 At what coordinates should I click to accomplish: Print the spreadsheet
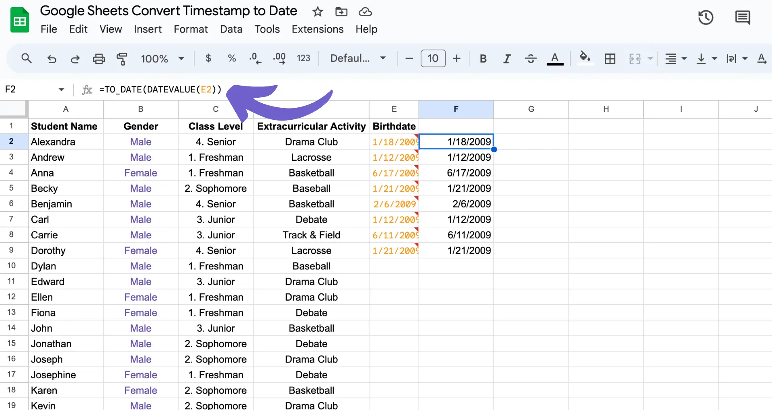tap(99, 59)
